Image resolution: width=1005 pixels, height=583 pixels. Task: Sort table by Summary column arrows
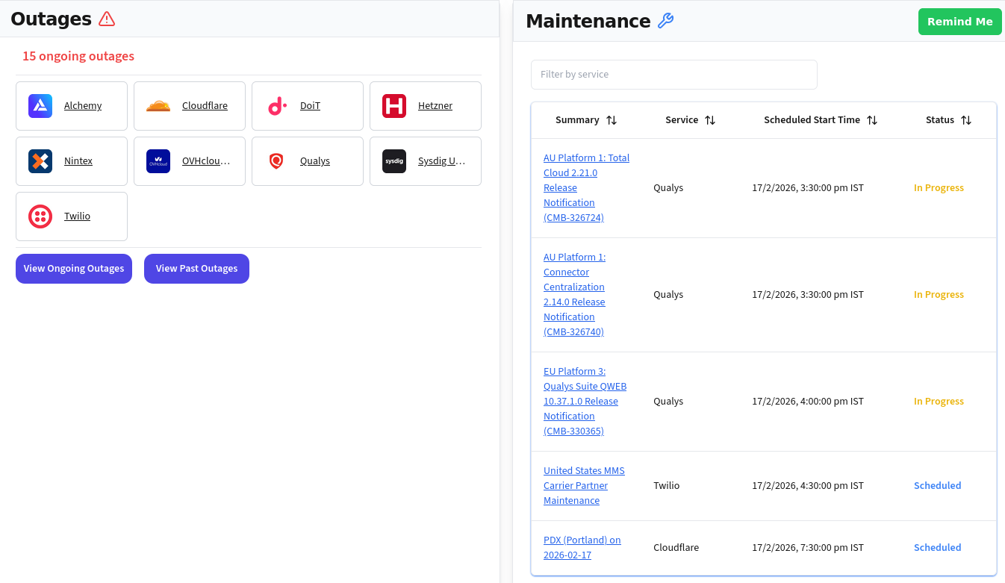[x=612, y=120]
